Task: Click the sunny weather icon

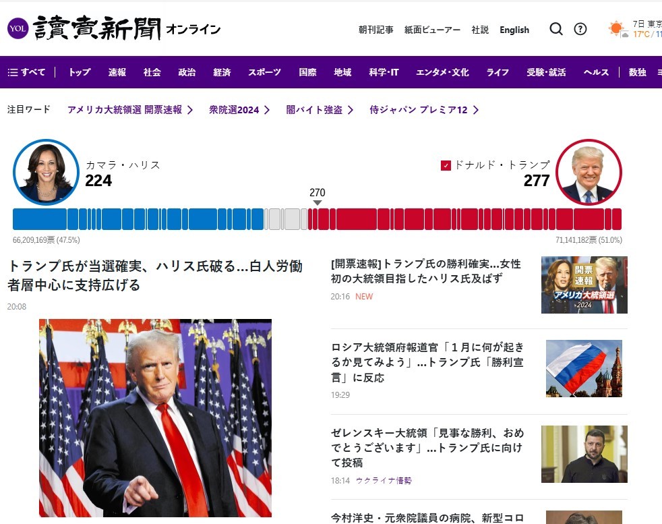Action: pos(618,29)
